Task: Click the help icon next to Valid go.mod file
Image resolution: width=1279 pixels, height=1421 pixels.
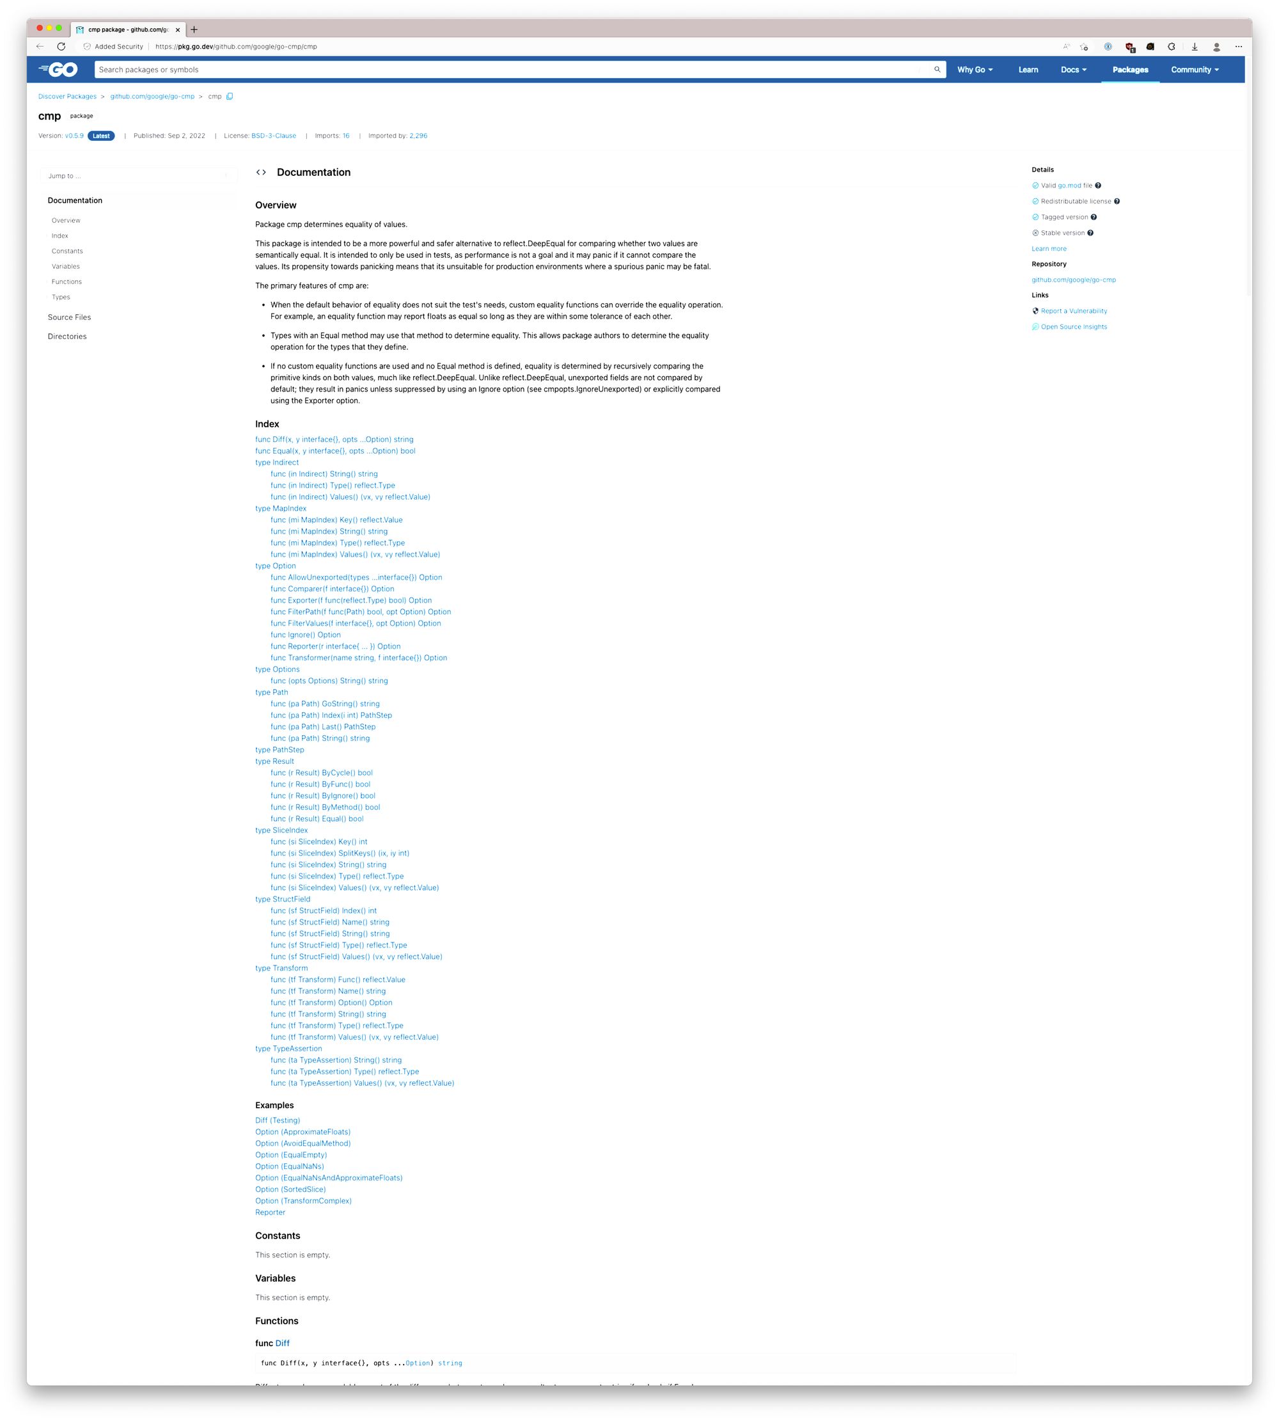Action: coord(1097,186)
